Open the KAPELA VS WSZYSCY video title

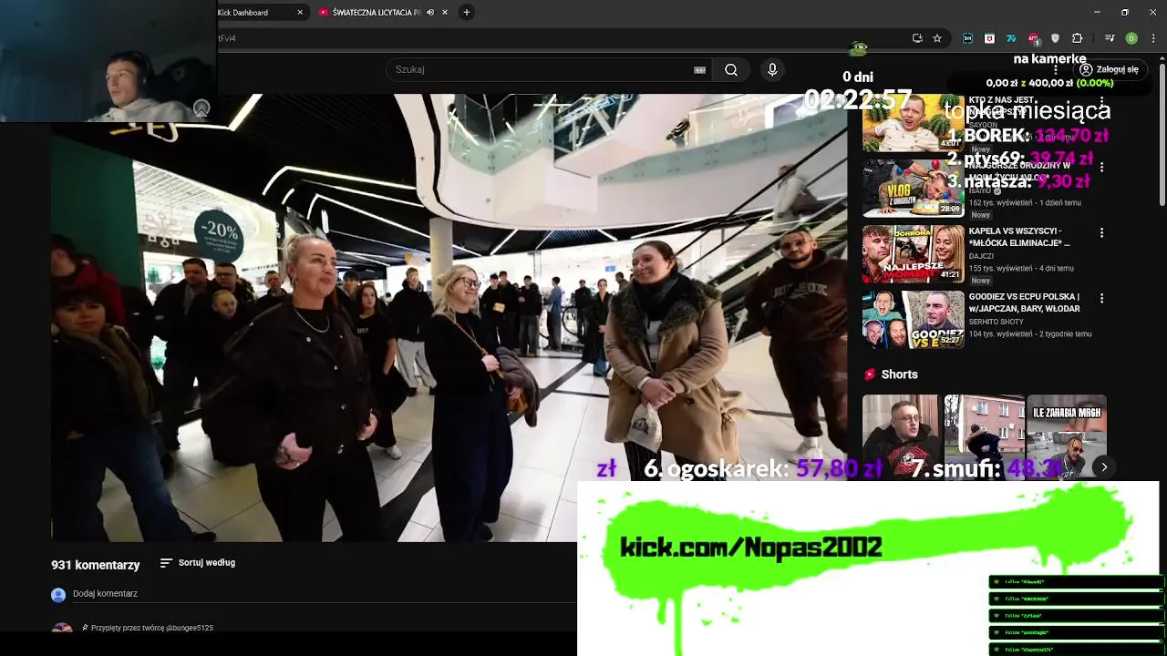[1019, 237]
